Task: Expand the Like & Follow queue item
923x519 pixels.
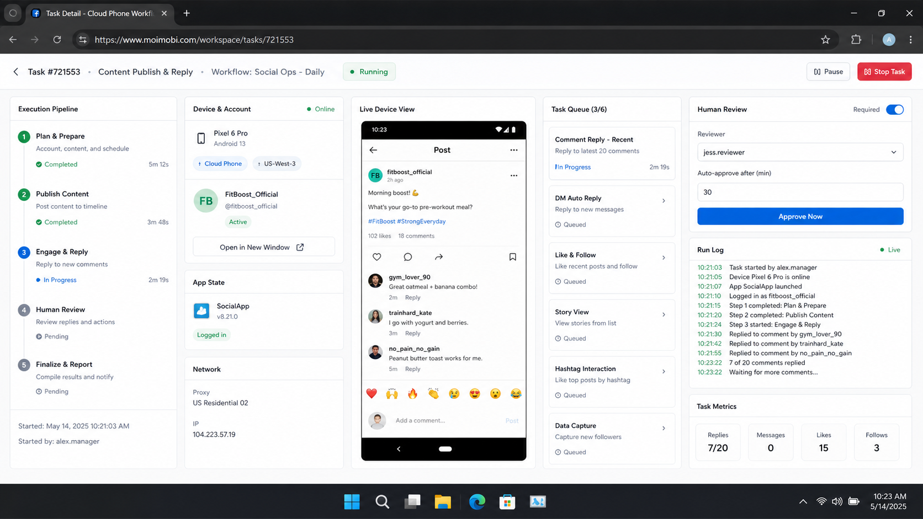Action: click(664, 258)
